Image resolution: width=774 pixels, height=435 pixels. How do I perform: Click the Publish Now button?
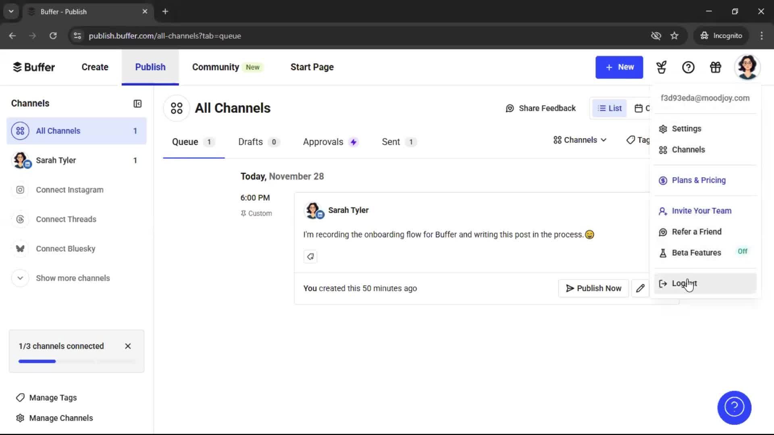(x=593, y=288)
